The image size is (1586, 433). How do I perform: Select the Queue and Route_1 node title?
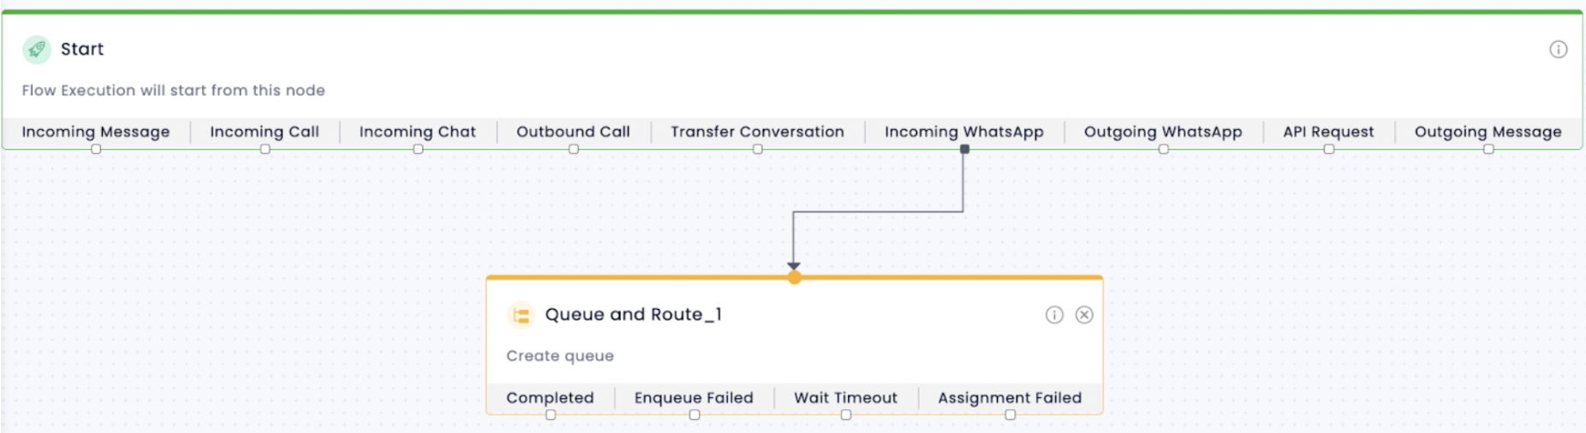634,315
